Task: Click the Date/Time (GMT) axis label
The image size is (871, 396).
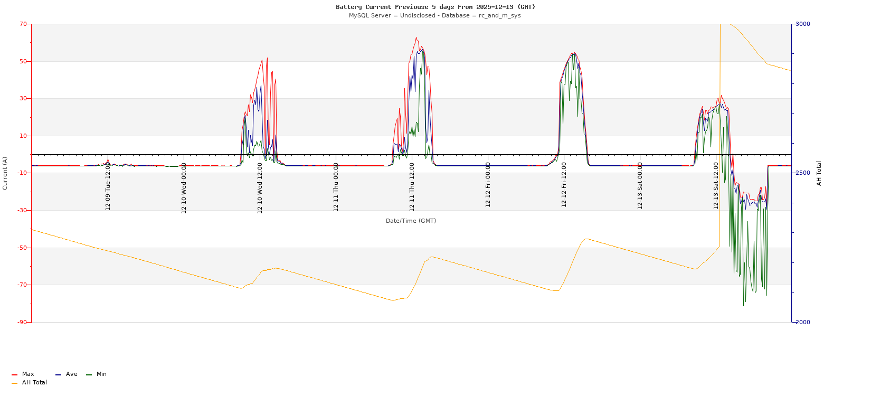Action: coord(411,221)
